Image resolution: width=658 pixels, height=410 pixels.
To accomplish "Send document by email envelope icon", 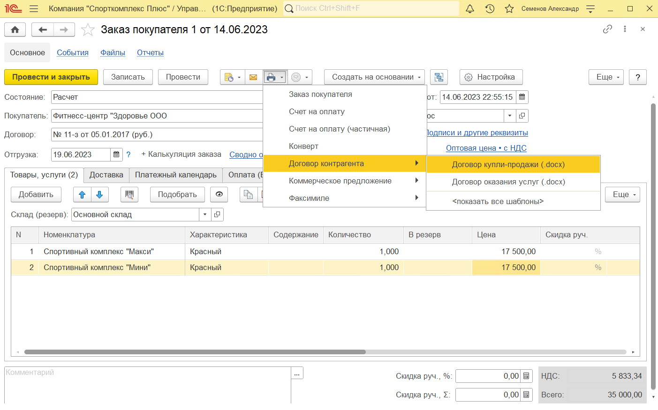I will [253, 77].
